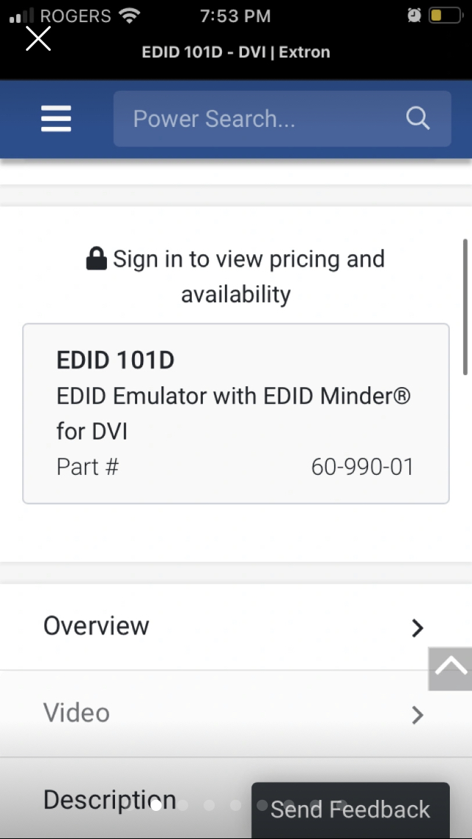Click the scroll-to-top arrow button
Viewport: 472px width, 839px height.
coord(451,669)
